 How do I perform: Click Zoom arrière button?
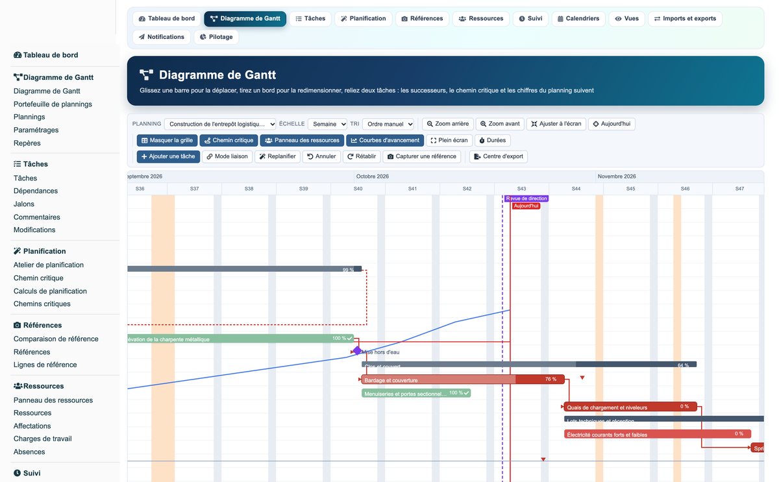coord(448,124)
